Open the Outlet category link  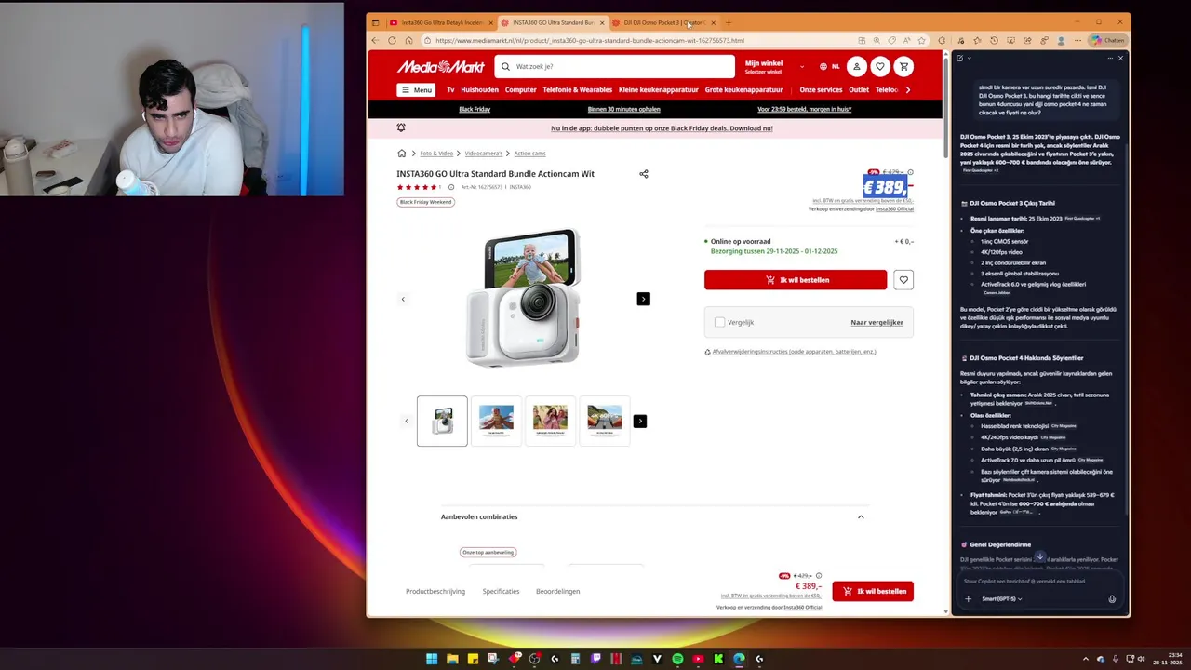pyautogui.click(x=859, y=90)
